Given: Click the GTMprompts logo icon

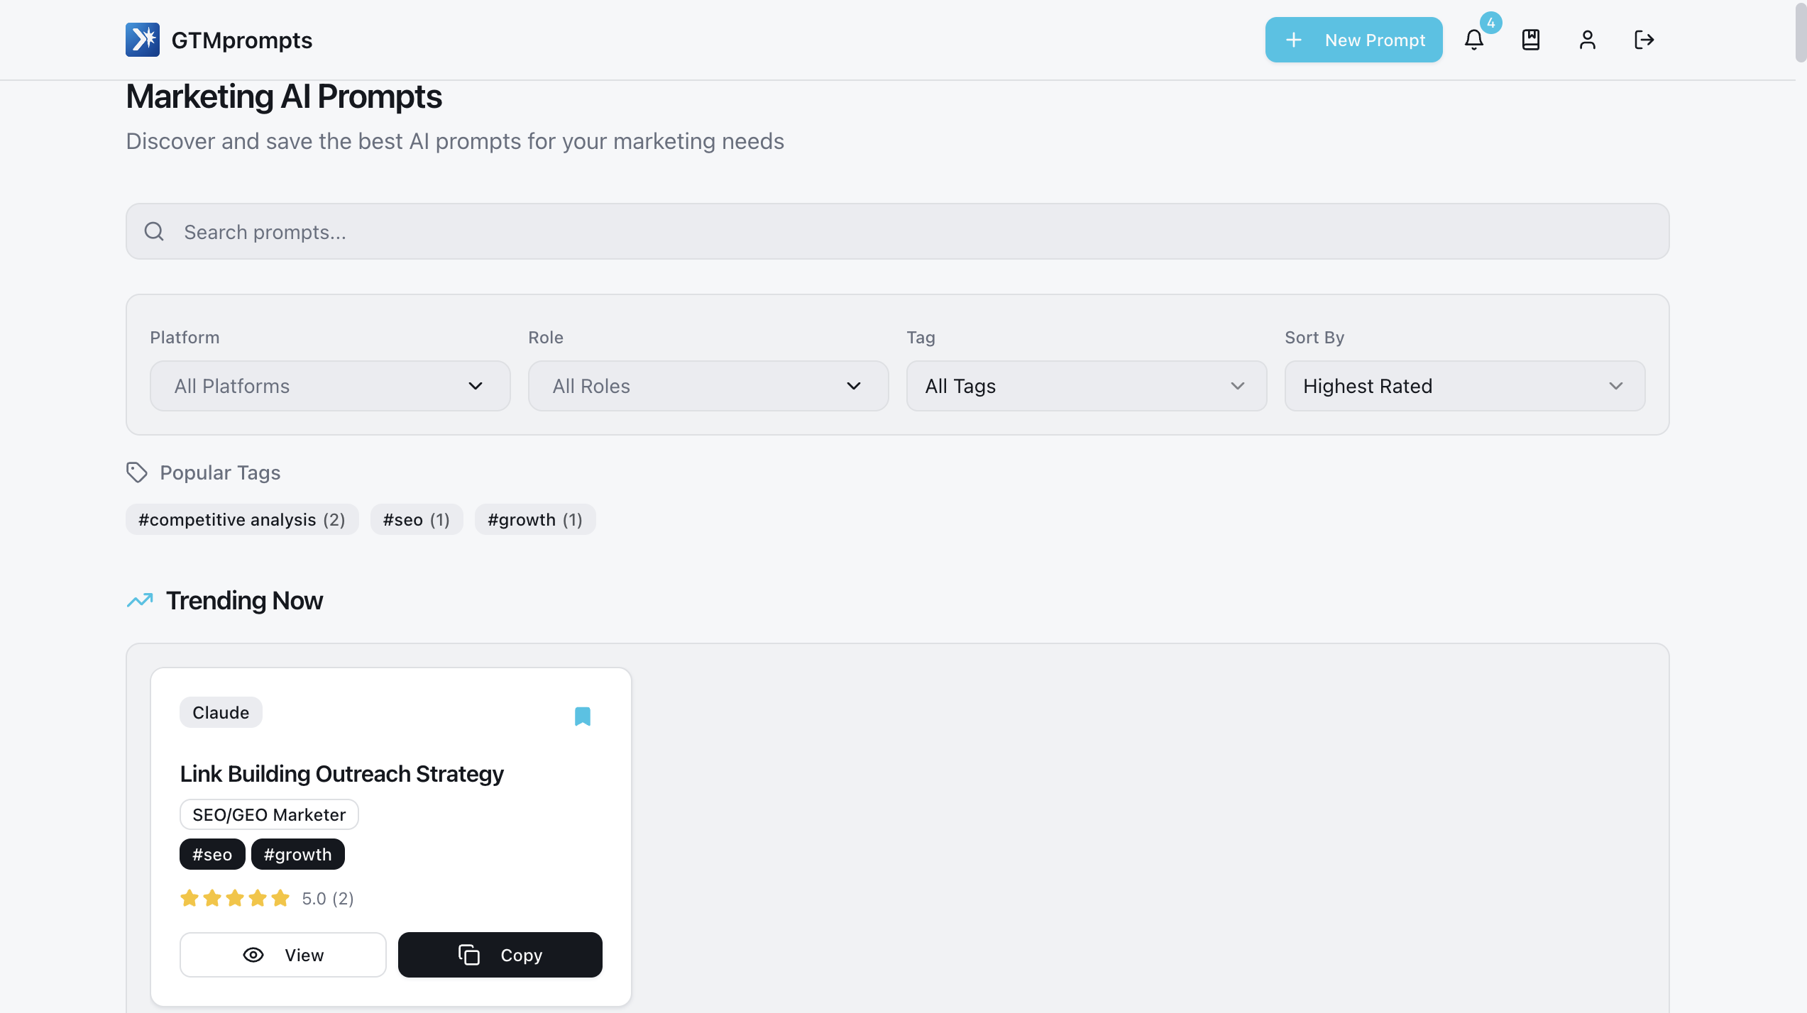Looking at the screenshot, I should (143, 40).
